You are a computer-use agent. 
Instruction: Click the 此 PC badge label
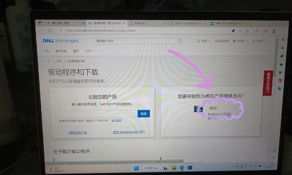point(213,108)
